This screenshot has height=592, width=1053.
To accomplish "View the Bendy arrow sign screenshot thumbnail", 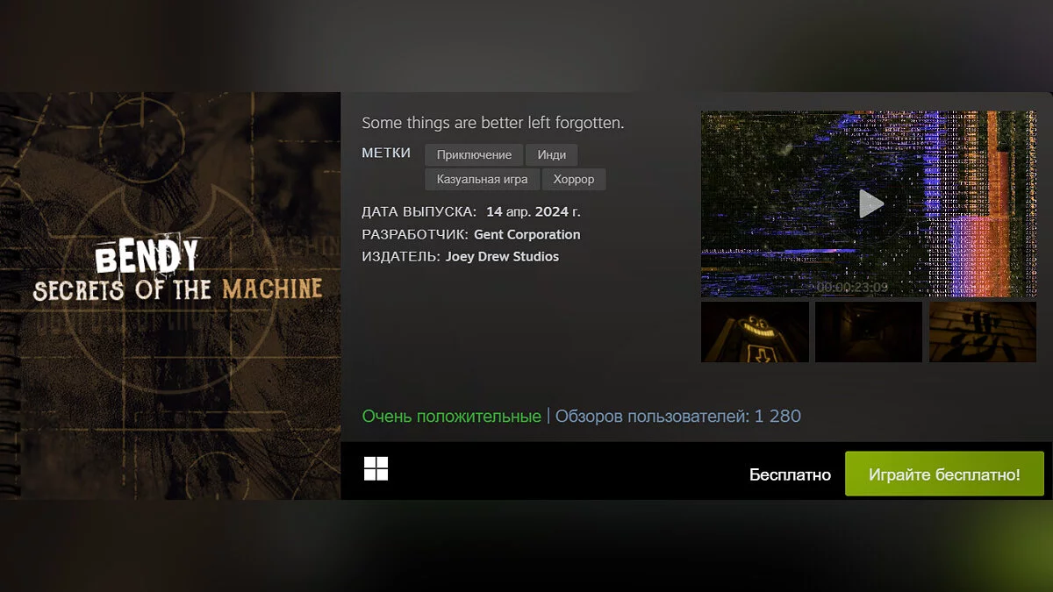I will pos(755,332).
